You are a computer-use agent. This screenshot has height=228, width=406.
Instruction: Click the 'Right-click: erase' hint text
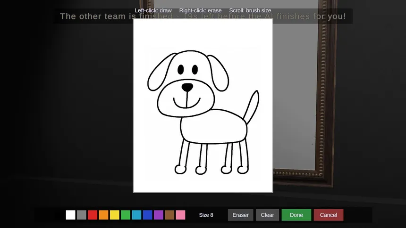pyautogui.click(x=201, y=10)
